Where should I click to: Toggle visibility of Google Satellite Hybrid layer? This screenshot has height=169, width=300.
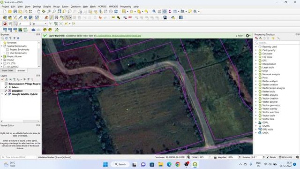tap(6, 94)
